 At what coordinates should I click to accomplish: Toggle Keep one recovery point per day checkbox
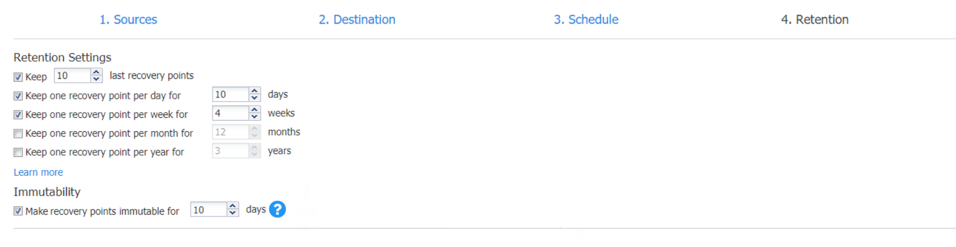tap(18, 96)
